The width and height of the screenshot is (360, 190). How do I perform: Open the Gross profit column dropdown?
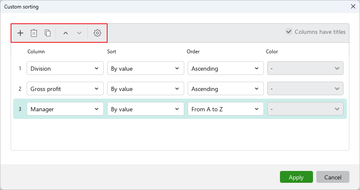(65, 88)
